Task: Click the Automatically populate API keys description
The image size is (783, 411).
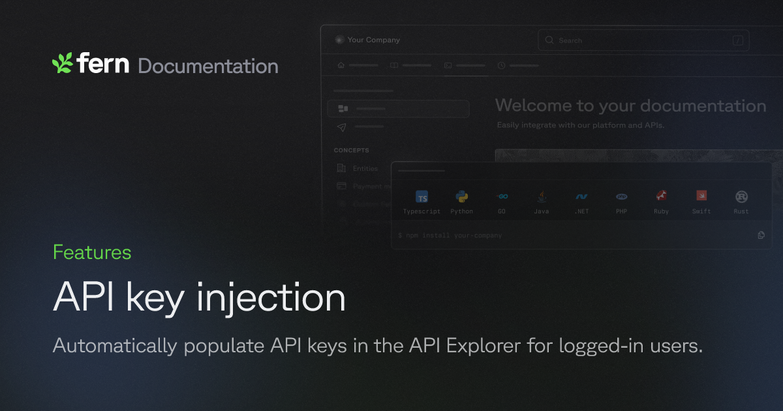Action: 378,346
